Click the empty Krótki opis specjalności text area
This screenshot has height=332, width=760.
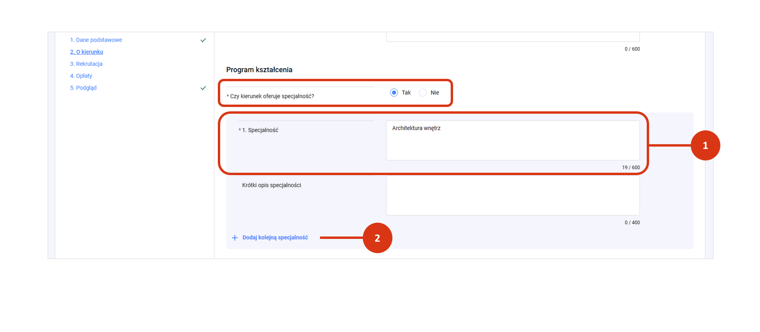click(512, 195)
